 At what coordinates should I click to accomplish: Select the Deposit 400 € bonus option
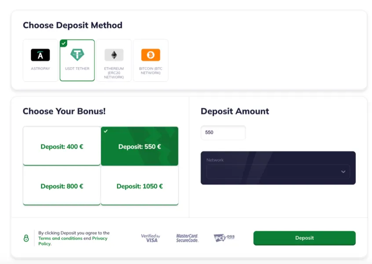pyautogui.click(x=62, y=146)
